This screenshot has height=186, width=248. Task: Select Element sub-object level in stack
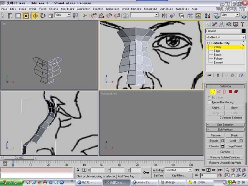tap(218, 63)
